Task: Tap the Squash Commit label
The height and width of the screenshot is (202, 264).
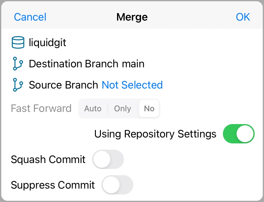Action: pyautogui.click(x=48, y=159)
